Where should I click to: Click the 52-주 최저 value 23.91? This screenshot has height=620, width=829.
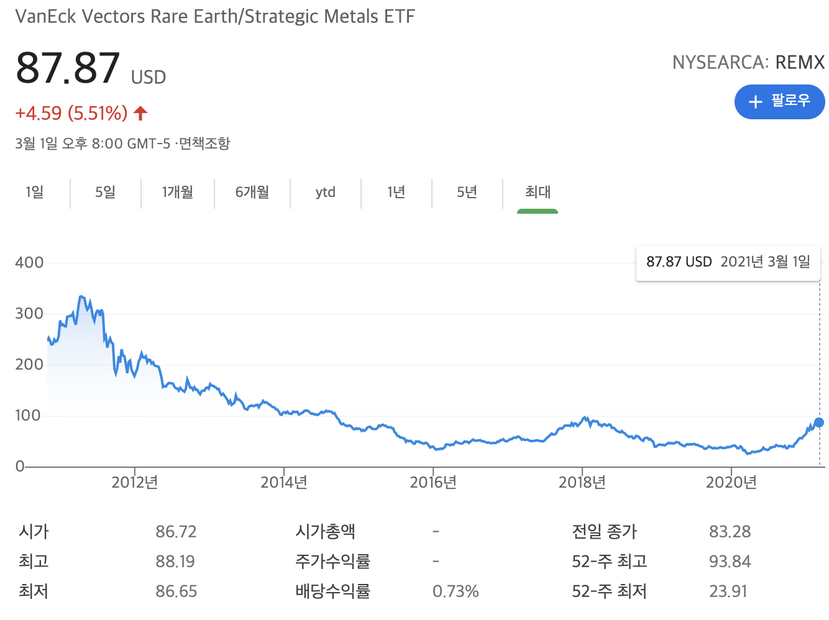(728, 591)
